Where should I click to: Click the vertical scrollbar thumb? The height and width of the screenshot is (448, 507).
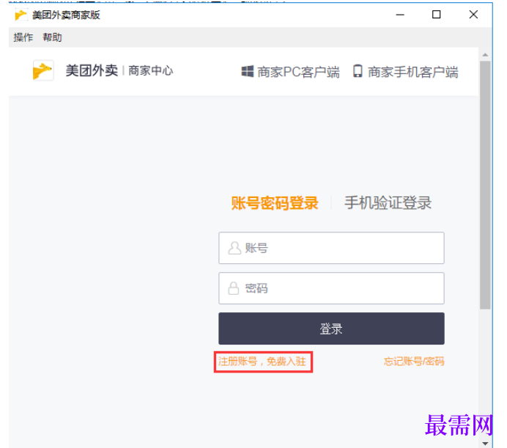tap(485, 186)
